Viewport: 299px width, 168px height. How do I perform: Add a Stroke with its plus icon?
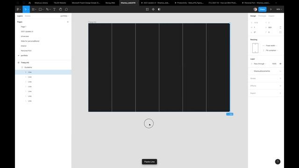pos(280,78)
